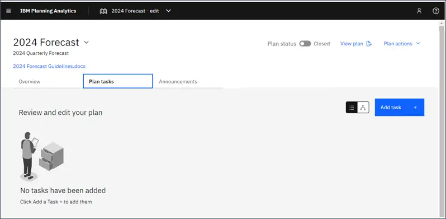
Task: Expand the 2024 Forecast title chevron
Action: [87, 43]
